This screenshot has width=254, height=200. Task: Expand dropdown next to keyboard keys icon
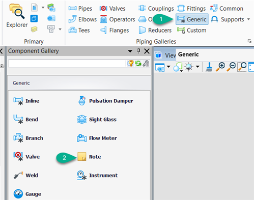[x=60, y=29]
